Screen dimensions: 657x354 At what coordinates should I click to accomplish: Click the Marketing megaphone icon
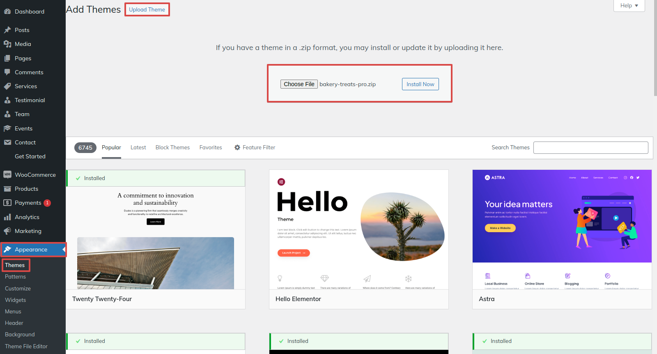7,231
